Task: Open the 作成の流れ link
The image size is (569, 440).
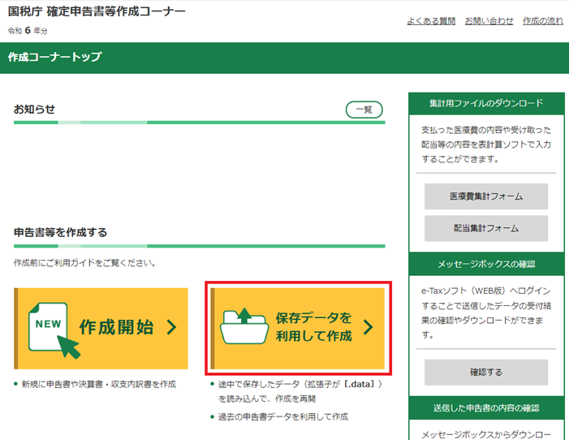Action: (543, 21)
